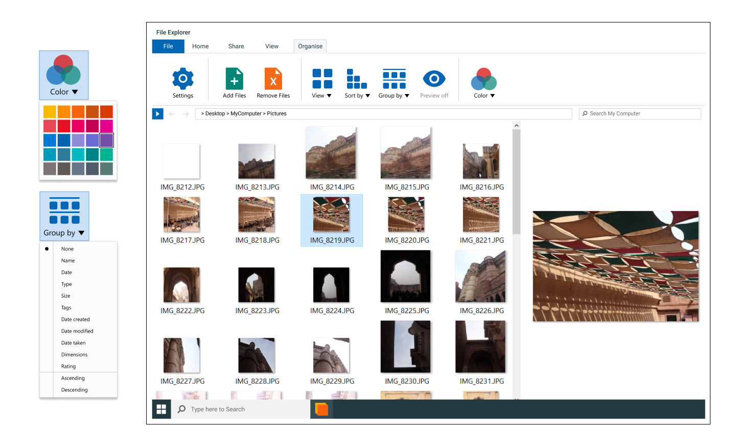Click Desktop in the address path
Image resolution: width=736 pixels, height=448 pixels.
click(215, 113)
